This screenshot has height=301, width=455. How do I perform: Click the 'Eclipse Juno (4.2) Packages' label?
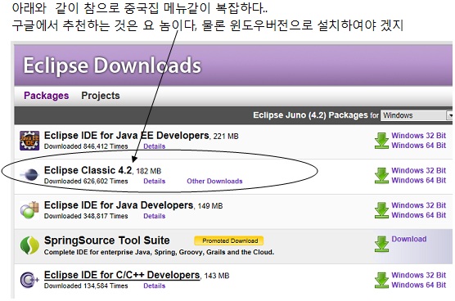coord(310,115)
